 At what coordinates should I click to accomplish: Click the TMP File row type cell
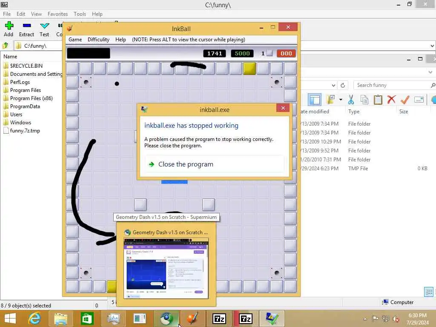[x=358, y=169]
